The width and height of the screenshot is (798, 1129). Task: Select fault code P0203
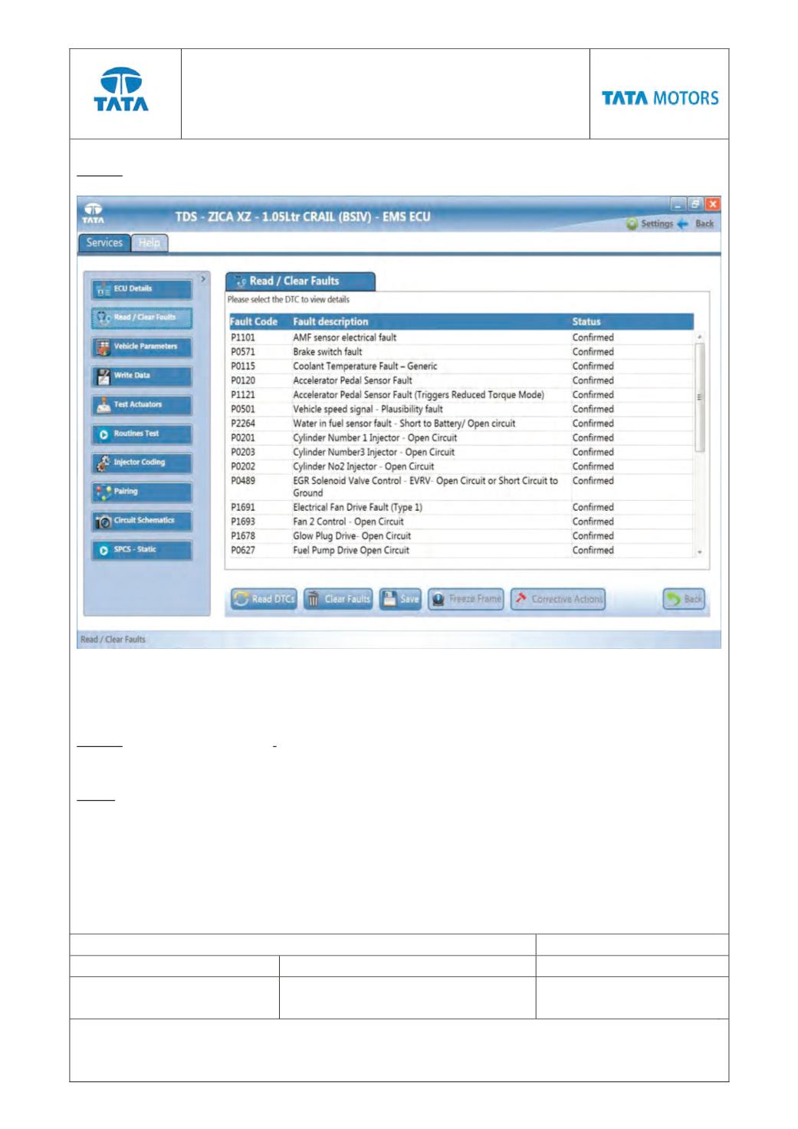point(243,453)
